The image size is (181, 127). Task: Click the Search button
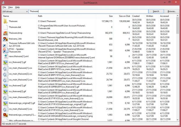pos(156,11)
